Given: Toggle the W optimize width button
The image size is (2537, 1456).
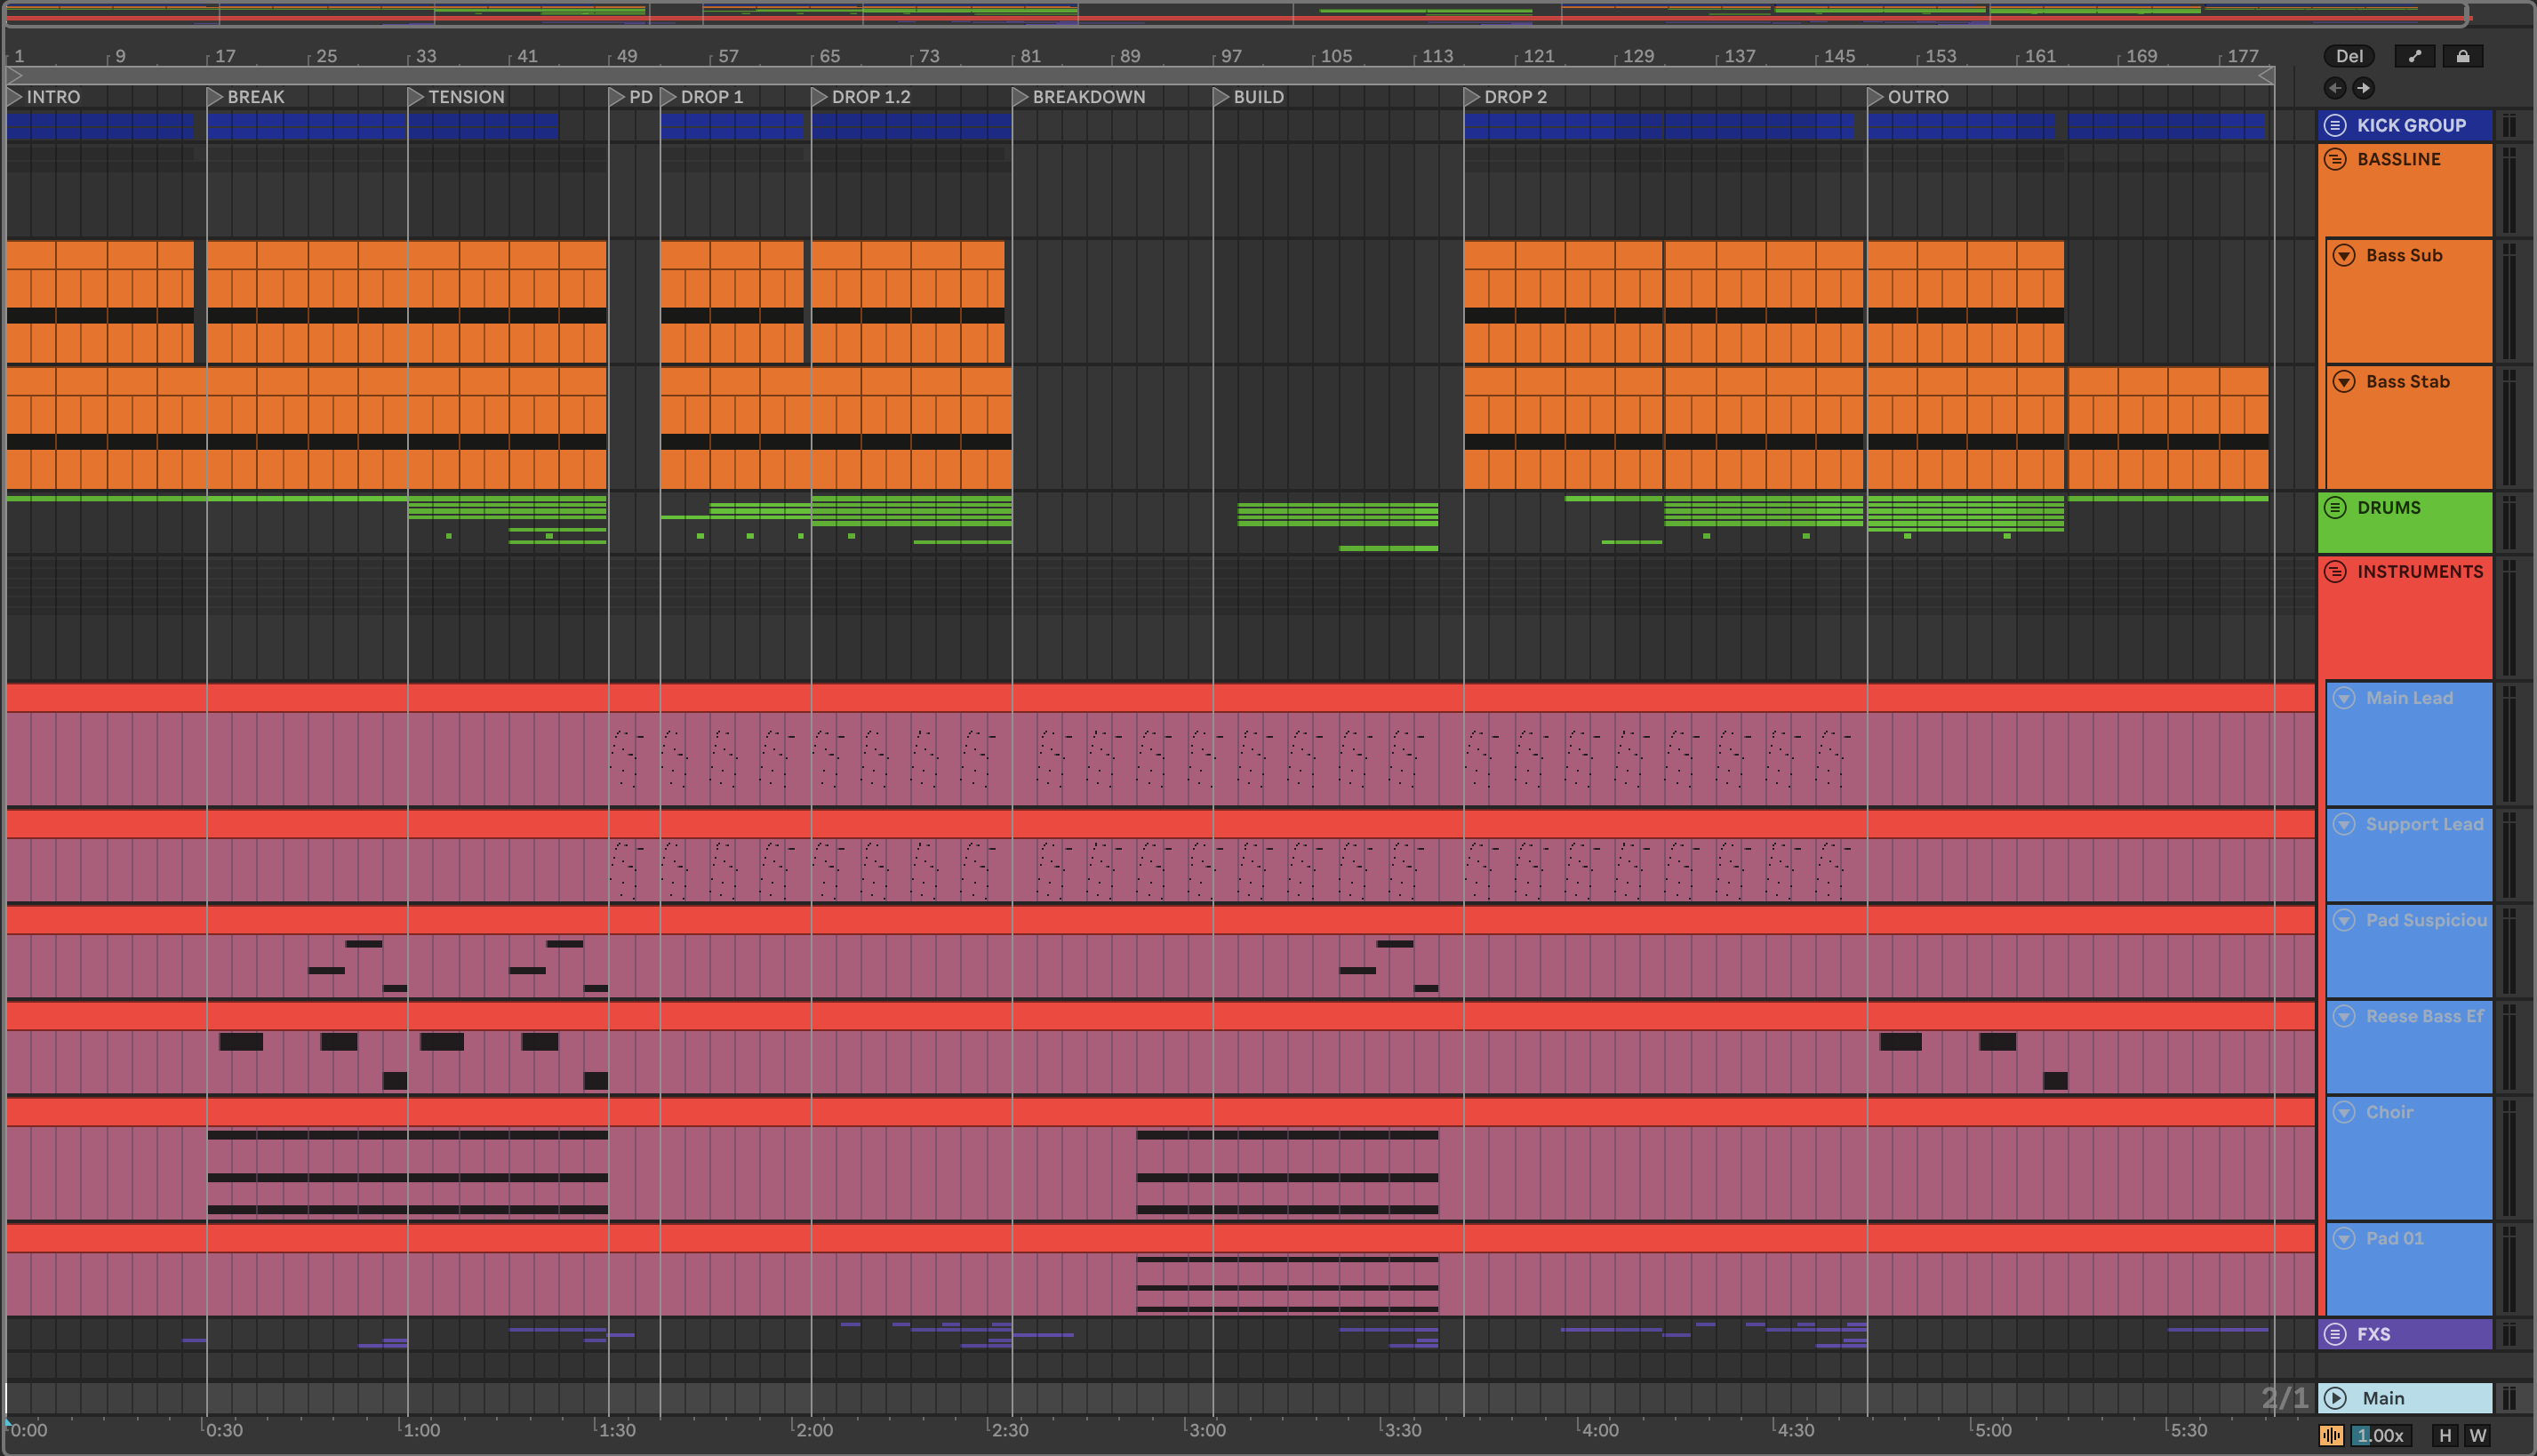Looking at the screenshot, I should click(x=2477, y=1435).
